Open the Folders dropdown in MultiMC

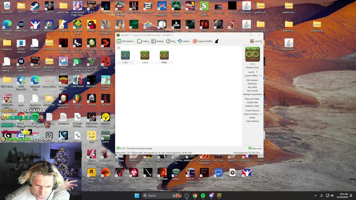144,41
